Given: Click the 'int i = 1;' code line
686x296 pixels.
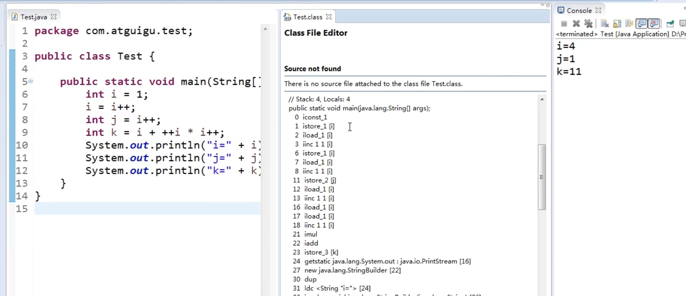Looking at the screenshot, I should coord(117,94).
